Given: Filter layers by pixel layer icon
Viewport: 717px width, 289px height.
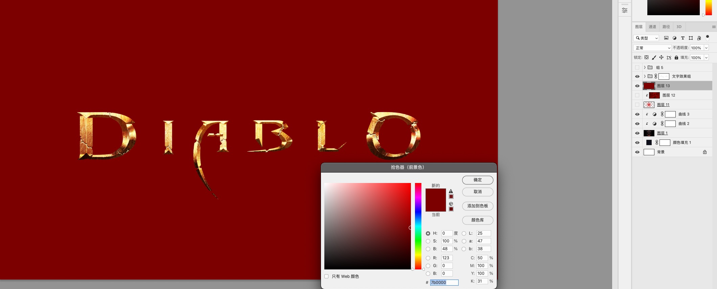Looking at the screenshot, I should pyautogui.click(x=666, y=38).
